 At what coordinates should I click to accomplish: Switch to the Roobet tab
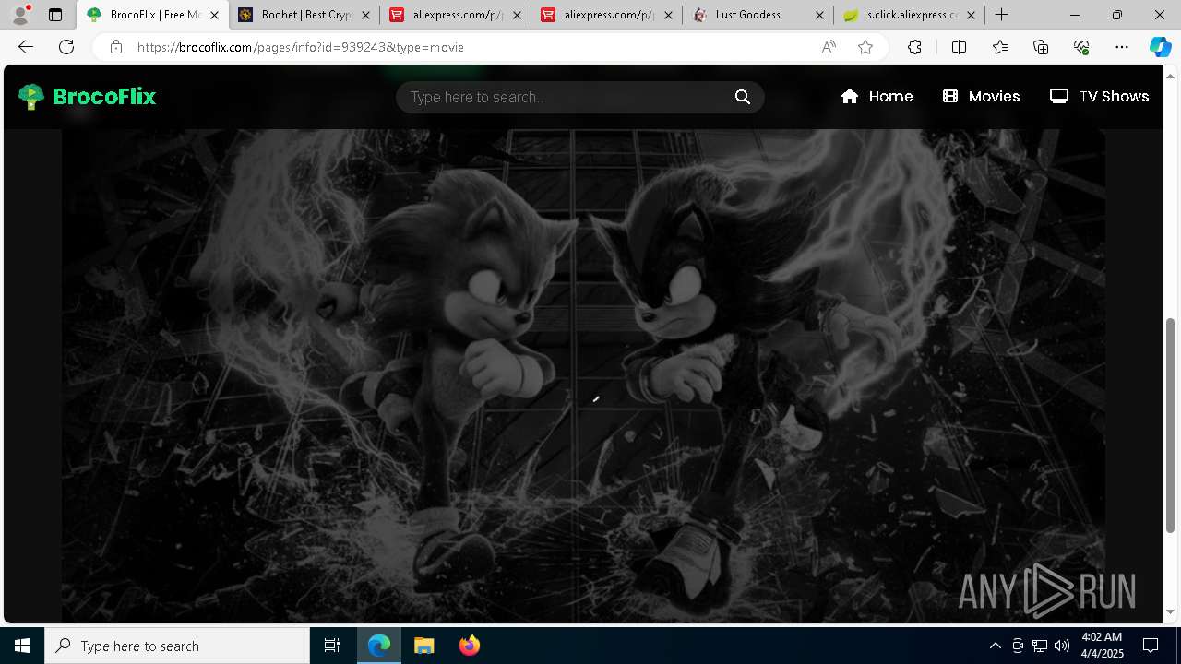coord(304,15)
